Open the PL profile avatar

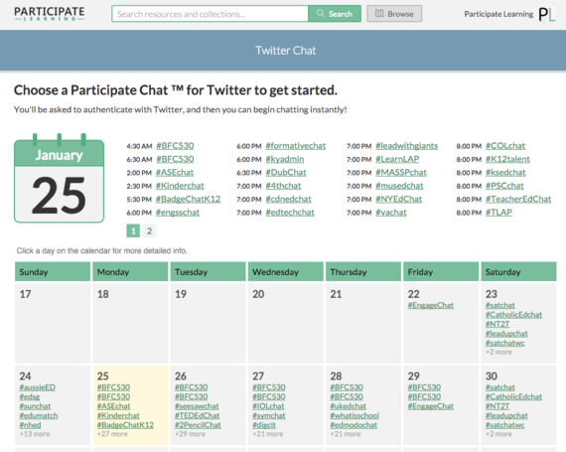[546, 15]
